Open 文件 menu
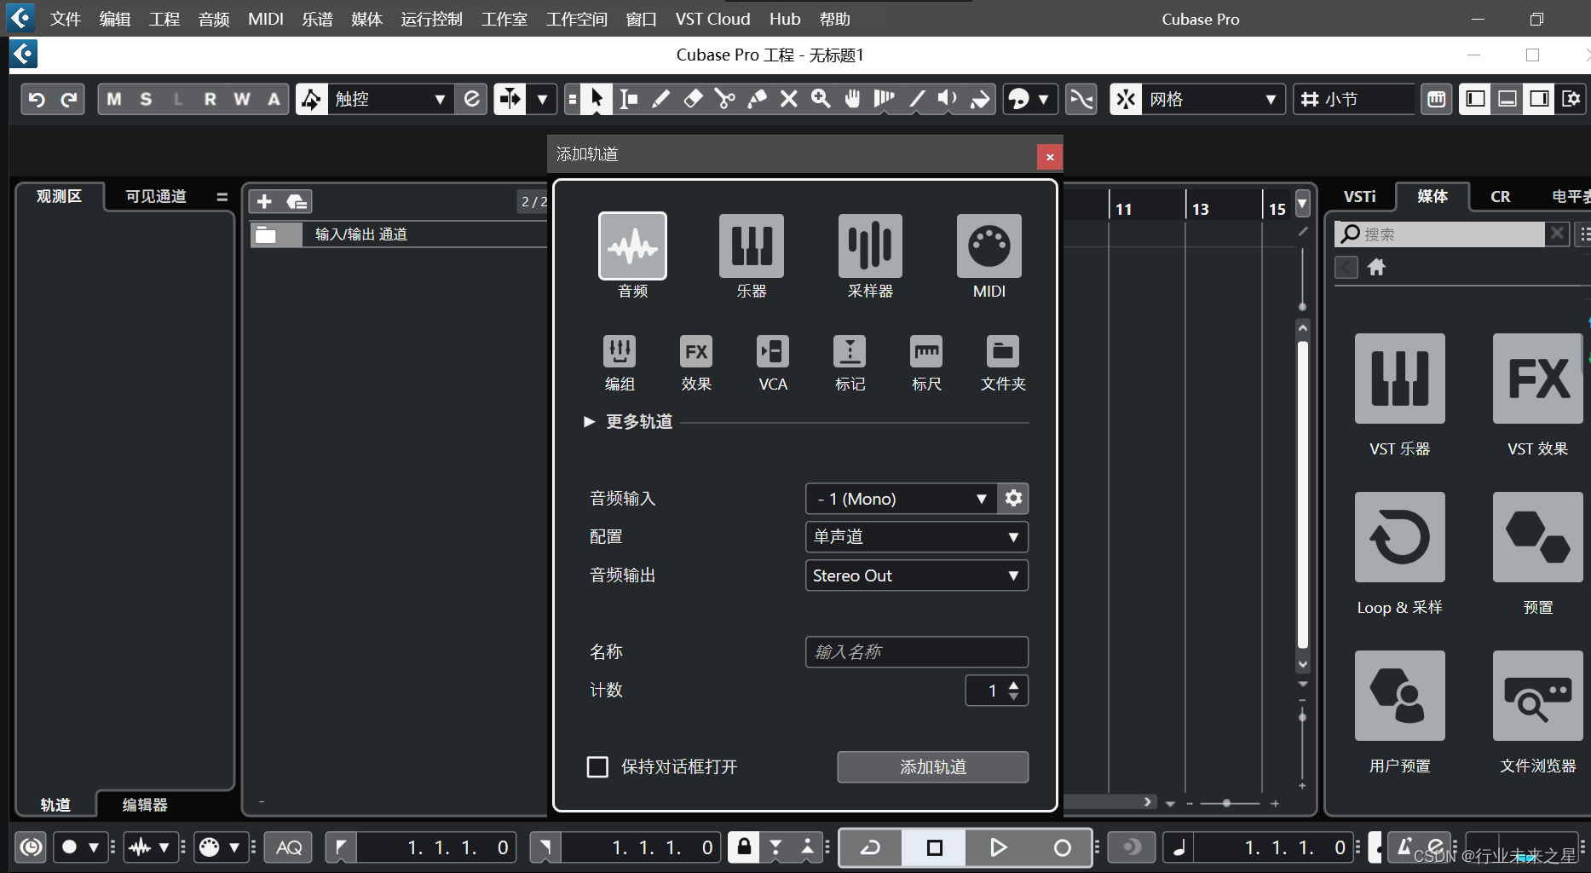The height and width of the screenshot is (873, 1591). click(66, 19)
